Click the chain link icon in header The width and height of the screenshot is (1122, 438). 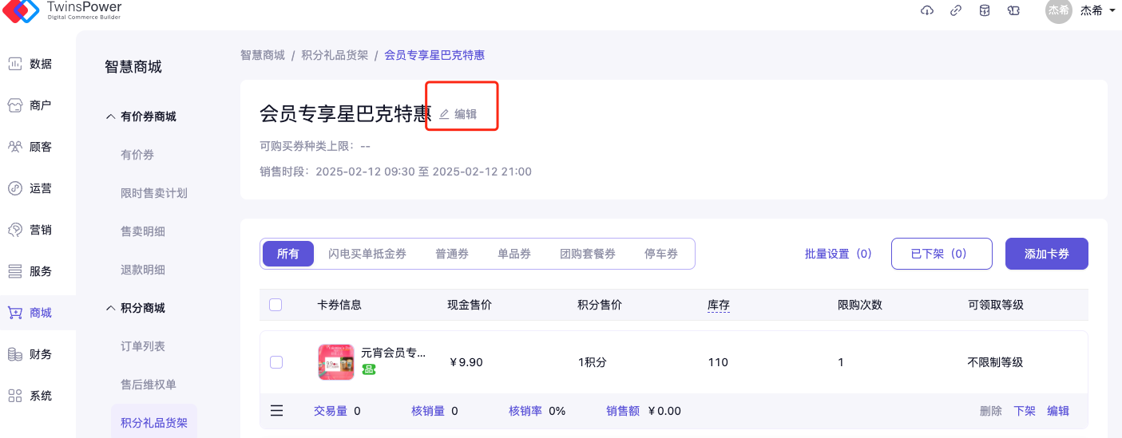[x=956, y=10]
